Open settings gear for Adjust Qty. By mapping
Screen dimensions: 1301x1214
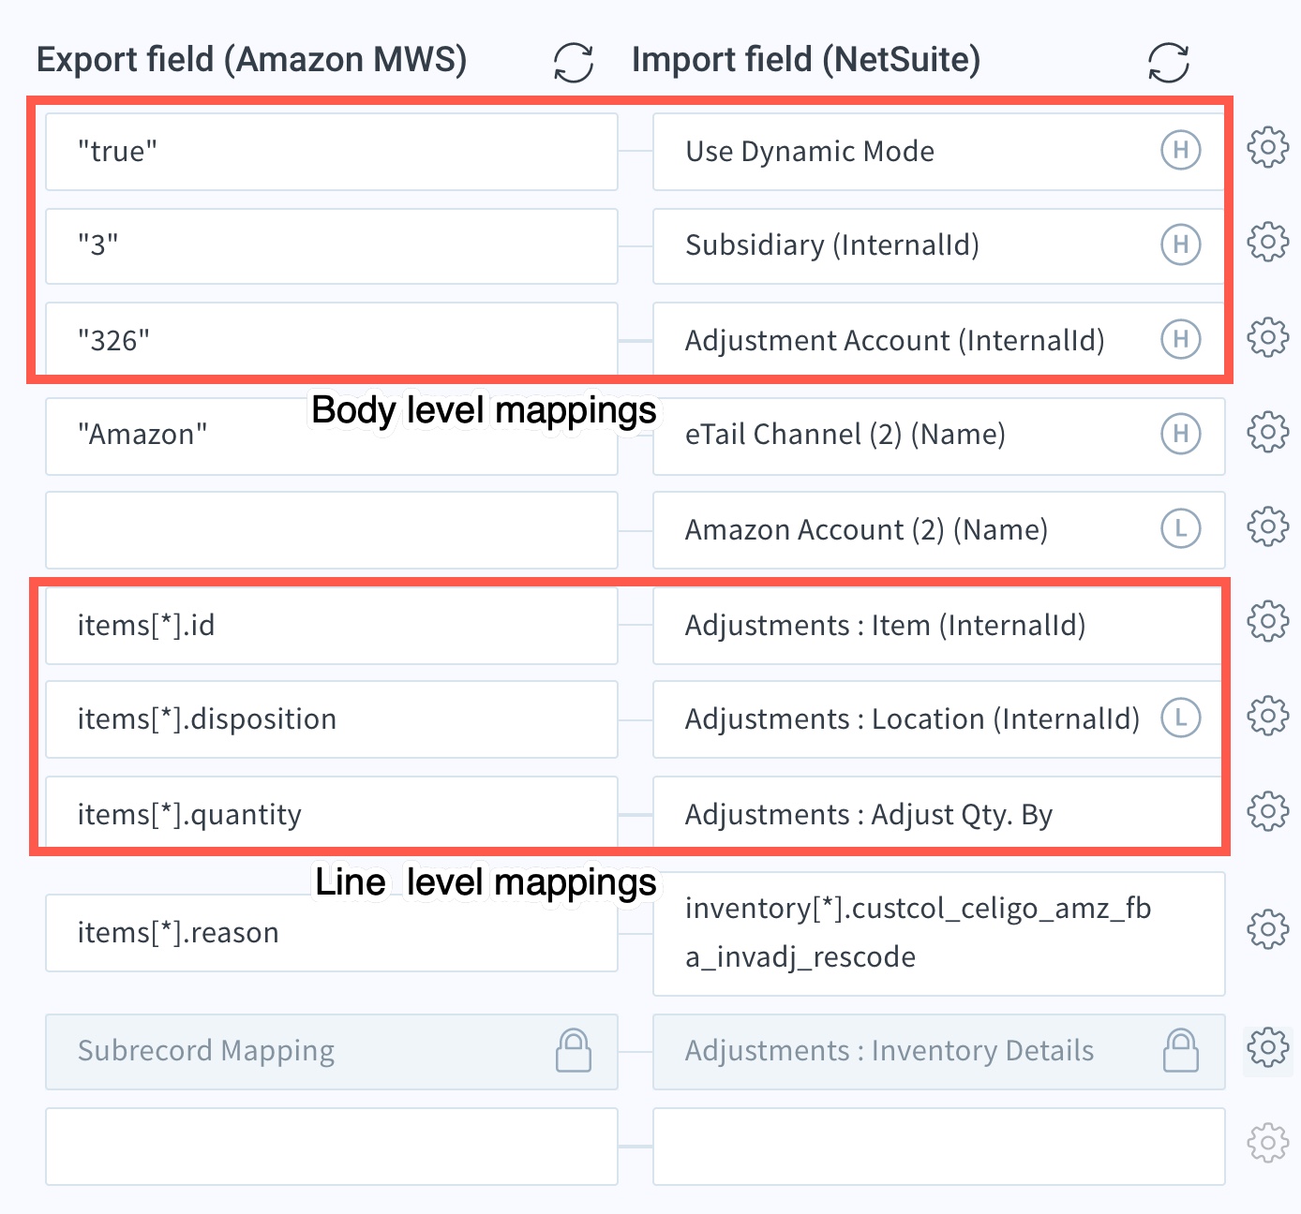(1267, 810)
